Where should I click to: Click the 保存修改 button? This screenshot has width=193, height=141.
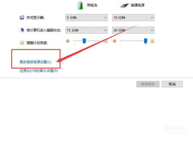[x=148, y=84]
